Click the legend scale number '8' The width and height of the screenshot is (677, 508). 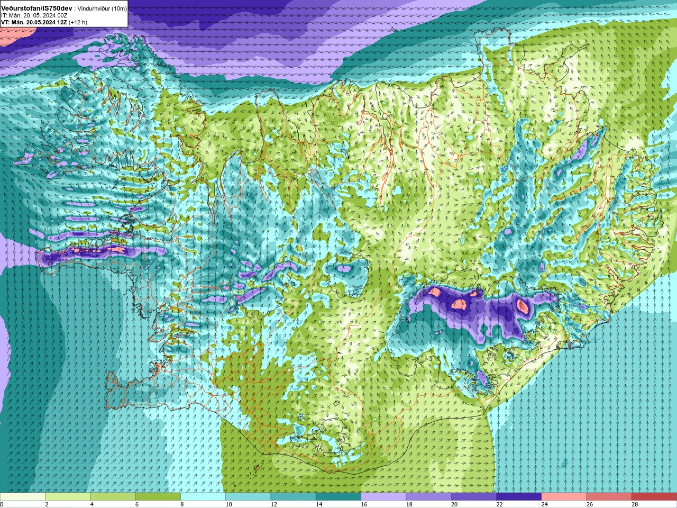point(182,504)
